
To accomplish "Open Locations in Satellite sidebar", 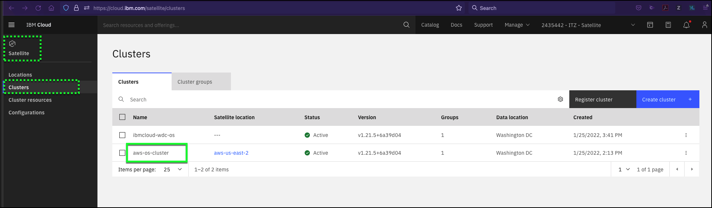I will (x=20, y=75).
